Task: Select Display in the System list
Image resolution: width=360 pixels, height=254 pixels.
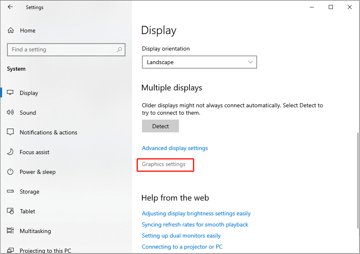Action: pos(29,93)
